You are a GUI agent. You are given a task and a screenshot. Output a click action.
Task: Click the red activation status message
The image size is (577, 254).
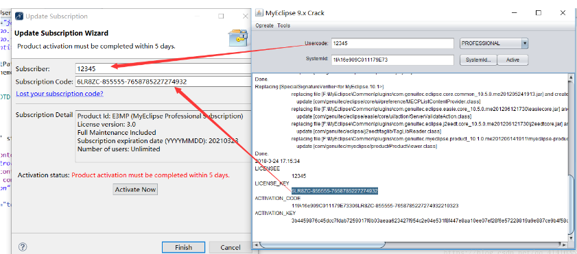150,175
